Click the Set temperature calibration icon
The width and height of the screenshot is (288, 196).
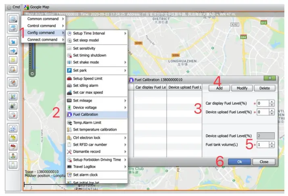[69, 129]
